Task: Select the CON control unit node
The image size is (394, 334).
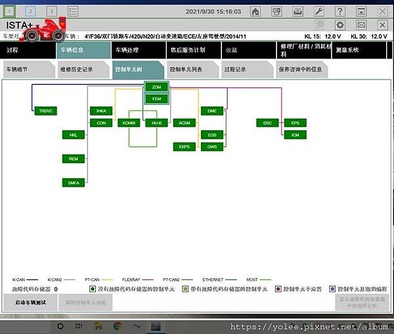Action: [101, 123]
